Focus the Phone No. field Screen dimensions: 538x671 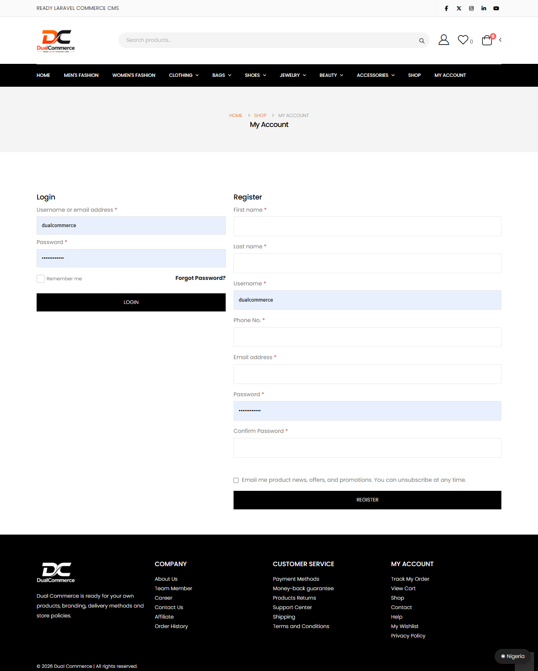(x=367, y=337)
